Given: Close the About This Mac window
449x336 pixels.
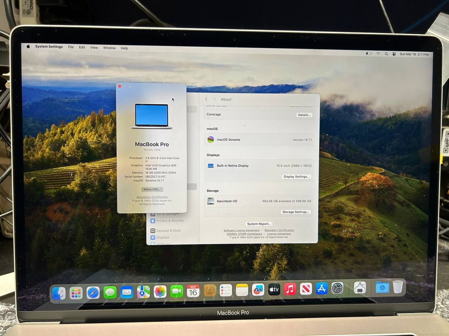Looking at the screenshot, I should 120,86.
